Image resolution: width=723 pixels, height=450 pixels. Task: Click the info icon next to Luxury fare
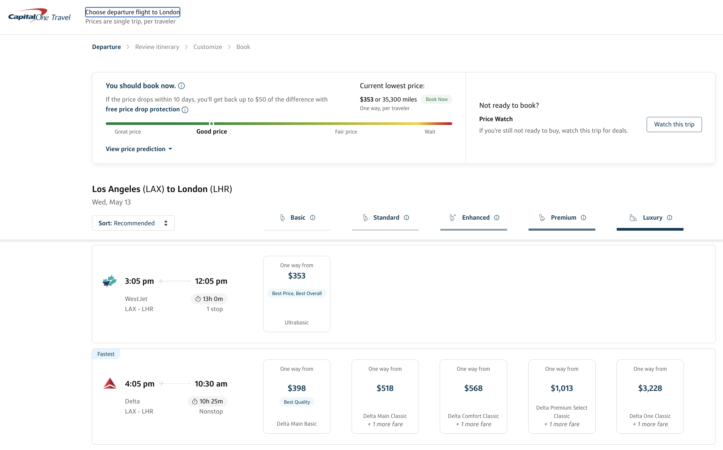670,218
